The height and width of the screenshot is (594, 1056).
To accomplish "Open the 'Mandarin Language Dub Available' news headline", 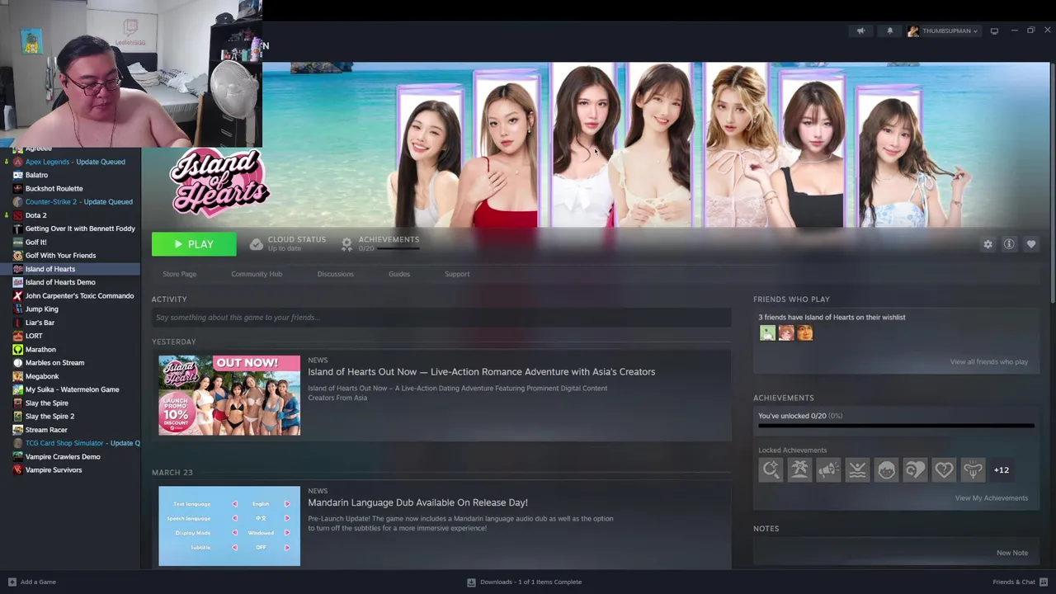I will [x=417, y=502].
